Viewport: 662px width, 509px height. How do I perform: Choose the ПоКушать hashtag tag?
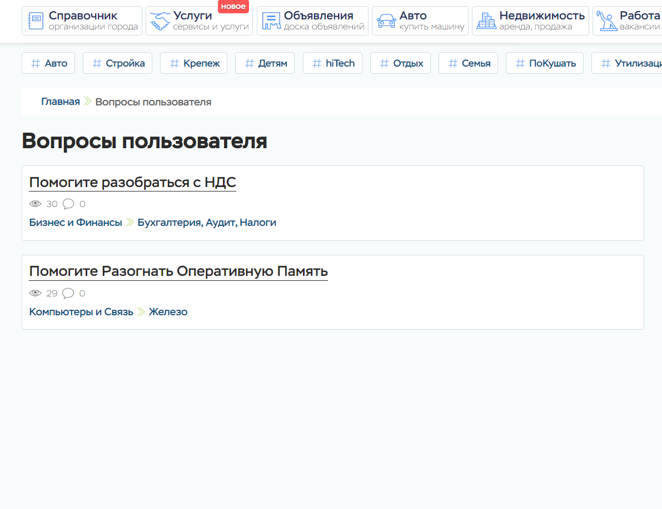tap(544, 63)
